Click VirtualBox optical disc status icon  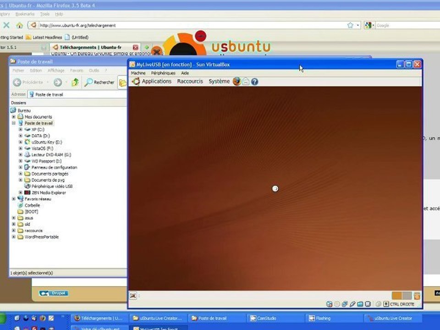click(x=337, y=304)
